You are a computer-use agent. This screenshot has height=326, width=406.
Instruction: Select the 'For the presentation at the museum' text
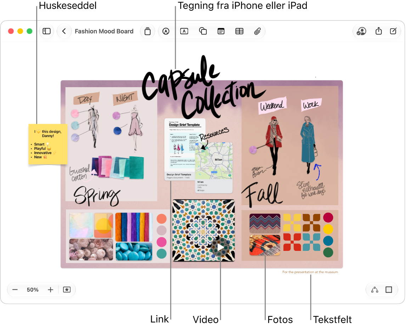[x=310, y=272]
